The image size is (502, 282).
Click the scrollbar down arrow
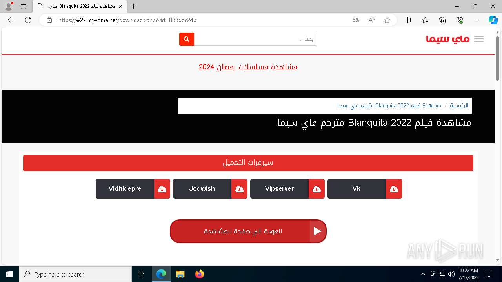[497, 259]
